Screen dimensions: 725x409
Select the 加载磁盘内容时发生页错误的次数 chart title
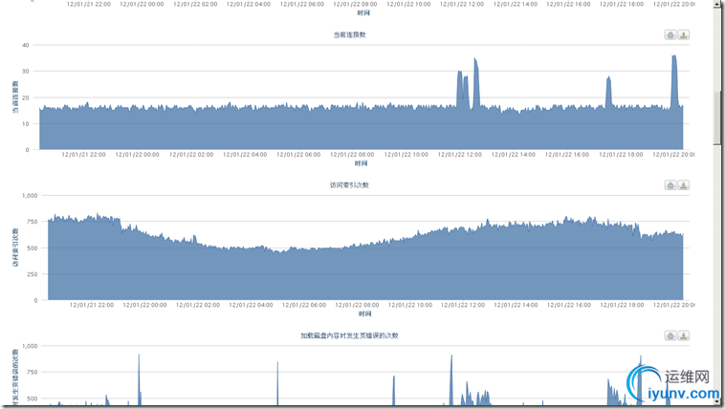point(349,335)
